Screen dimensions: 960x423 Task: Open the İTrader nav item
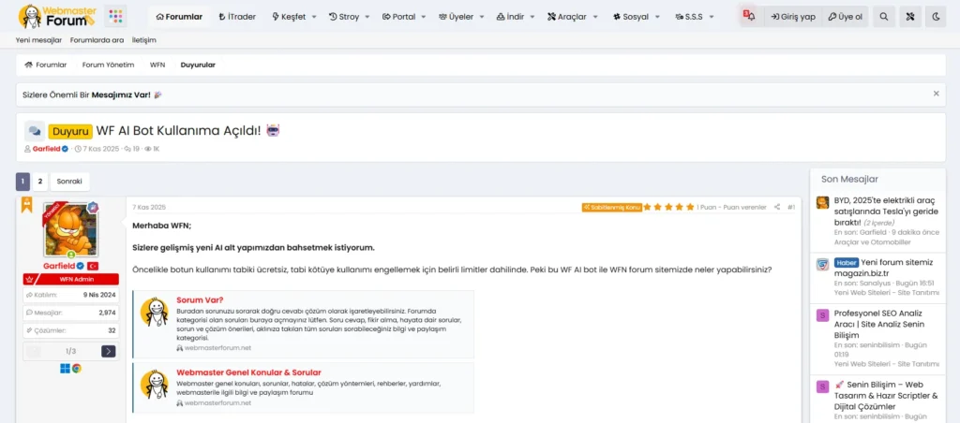point(237,17)
